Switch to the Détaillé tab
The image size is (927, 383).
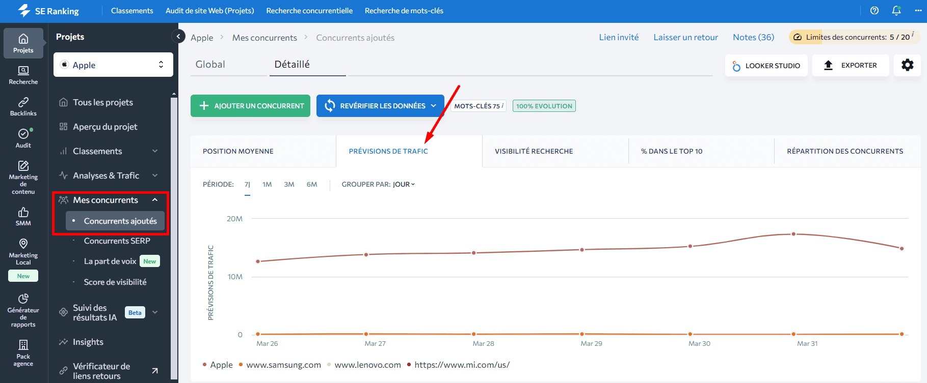click(292, 64)
